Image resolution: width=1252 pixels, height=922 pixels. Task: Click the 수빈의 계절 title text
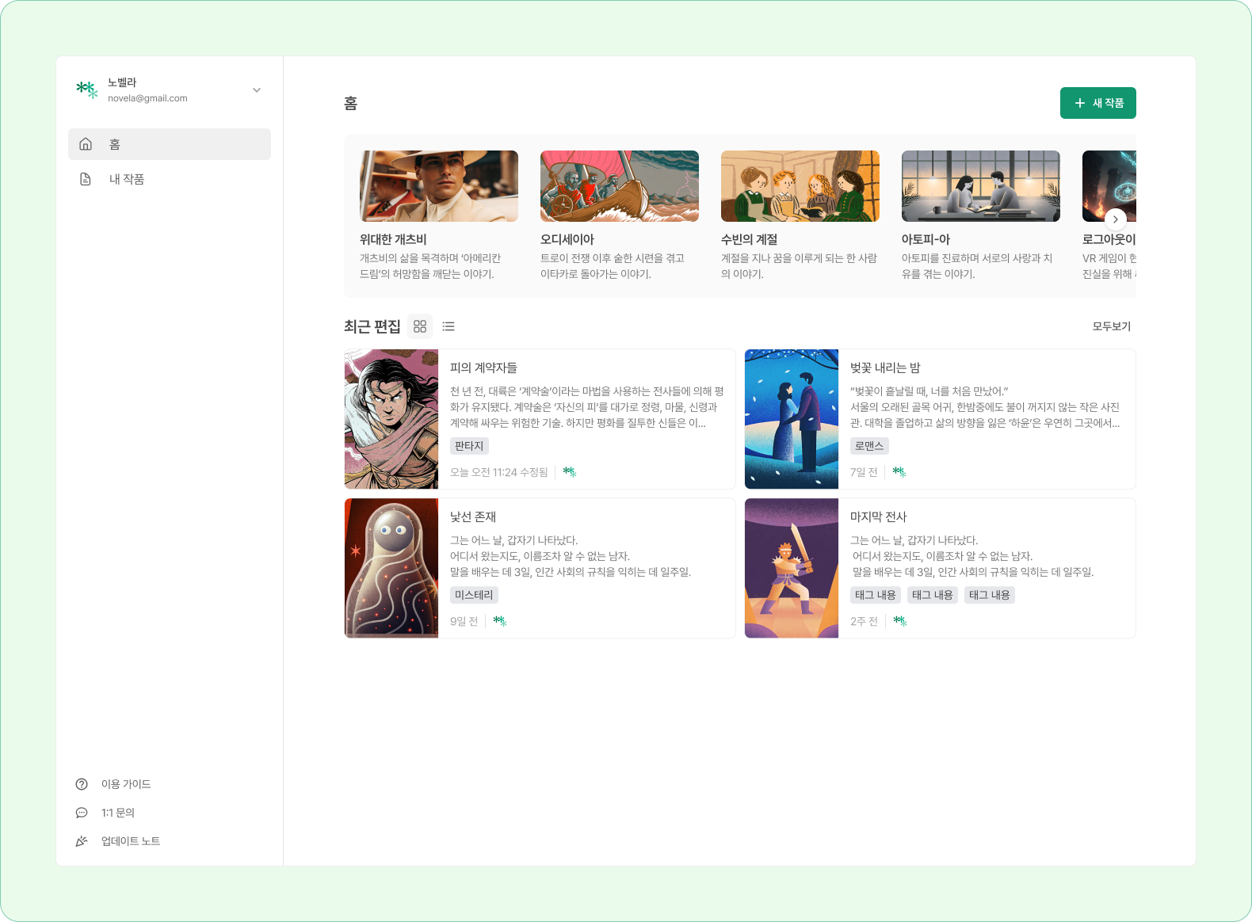750,239
